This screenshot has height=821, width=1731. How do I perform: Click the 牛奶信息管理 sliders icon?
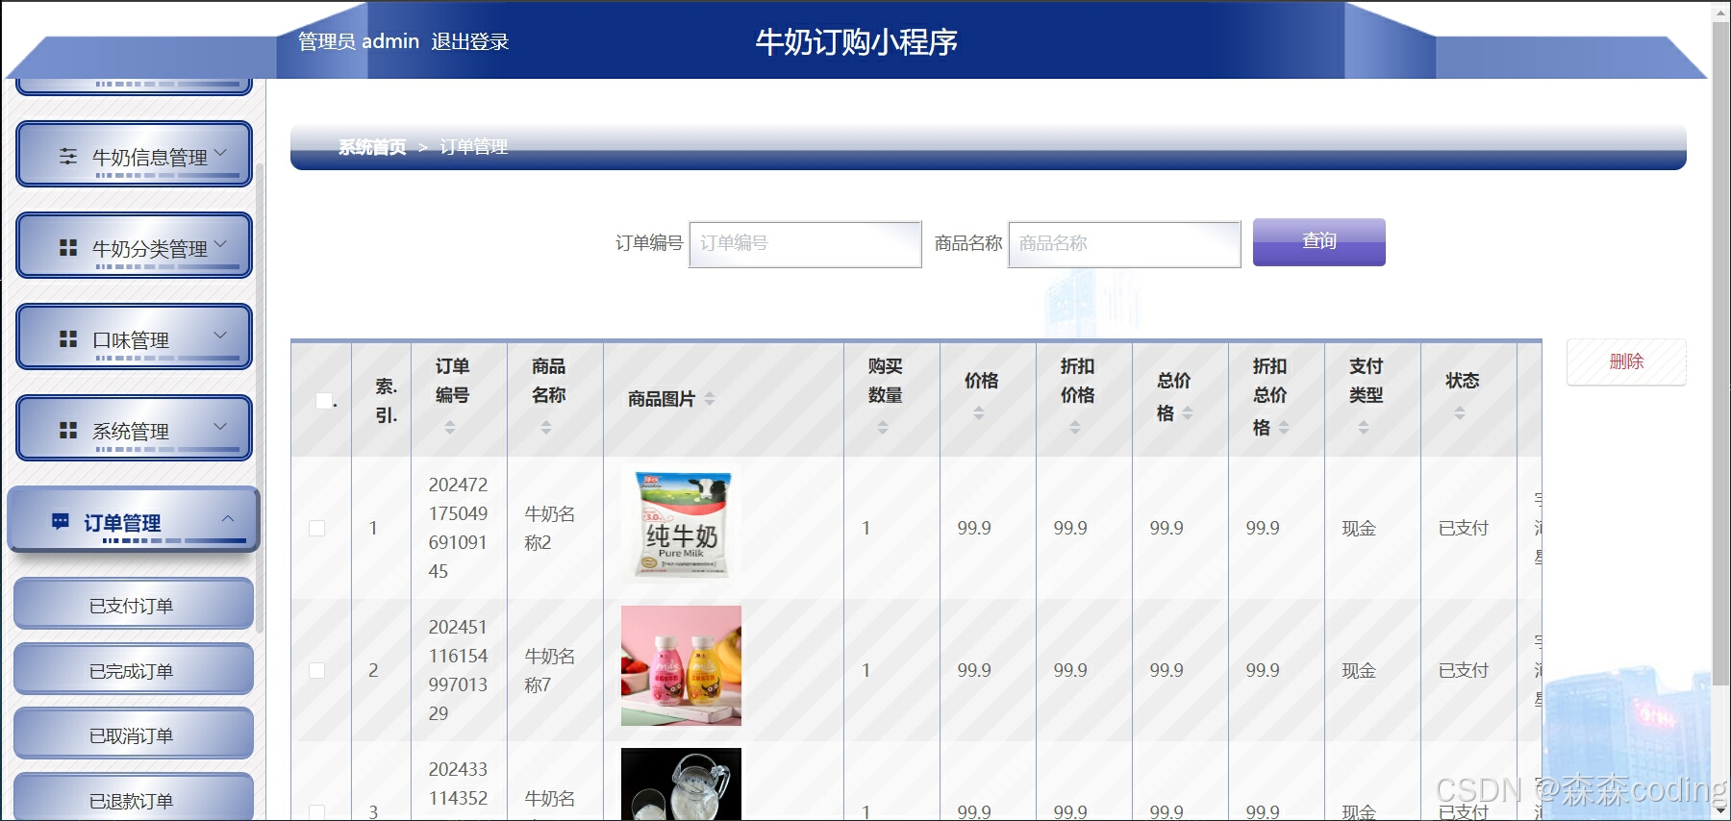(68, 156)
